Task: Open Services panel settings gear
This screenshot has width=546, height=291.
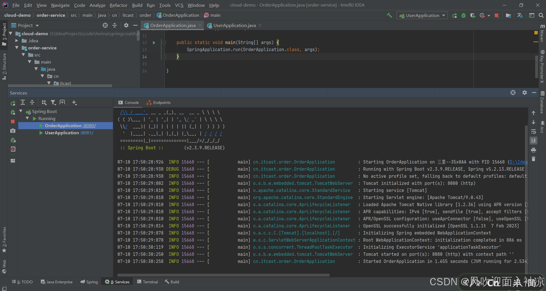Action: pyautogui.click(x=525, y=93)
